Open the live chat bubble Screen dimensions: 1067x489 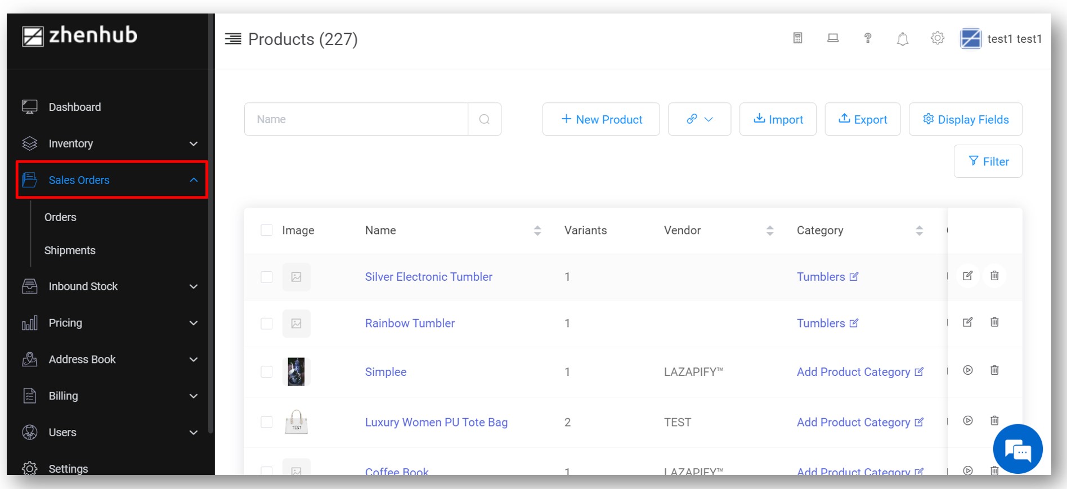click(x=1017, y=449)
